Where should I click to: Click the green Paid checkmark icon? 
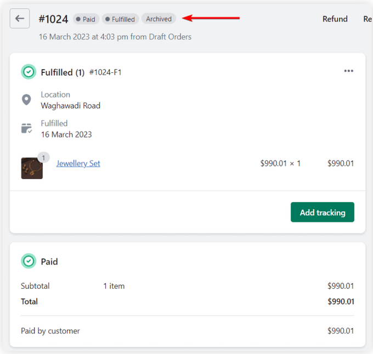click(29, 261)
